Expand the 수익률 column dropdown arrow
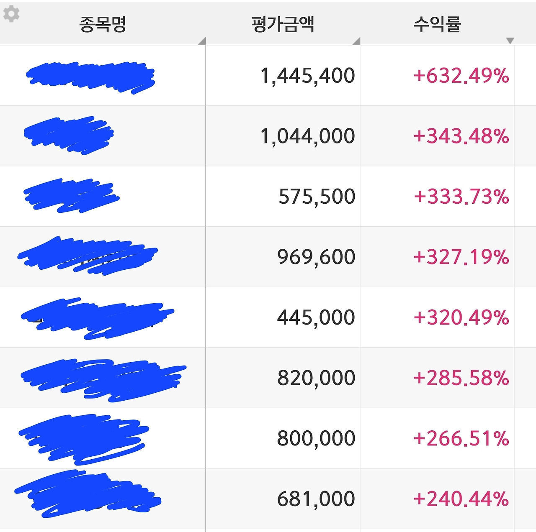Screen dimensions: 536x532 pos(510,41)
